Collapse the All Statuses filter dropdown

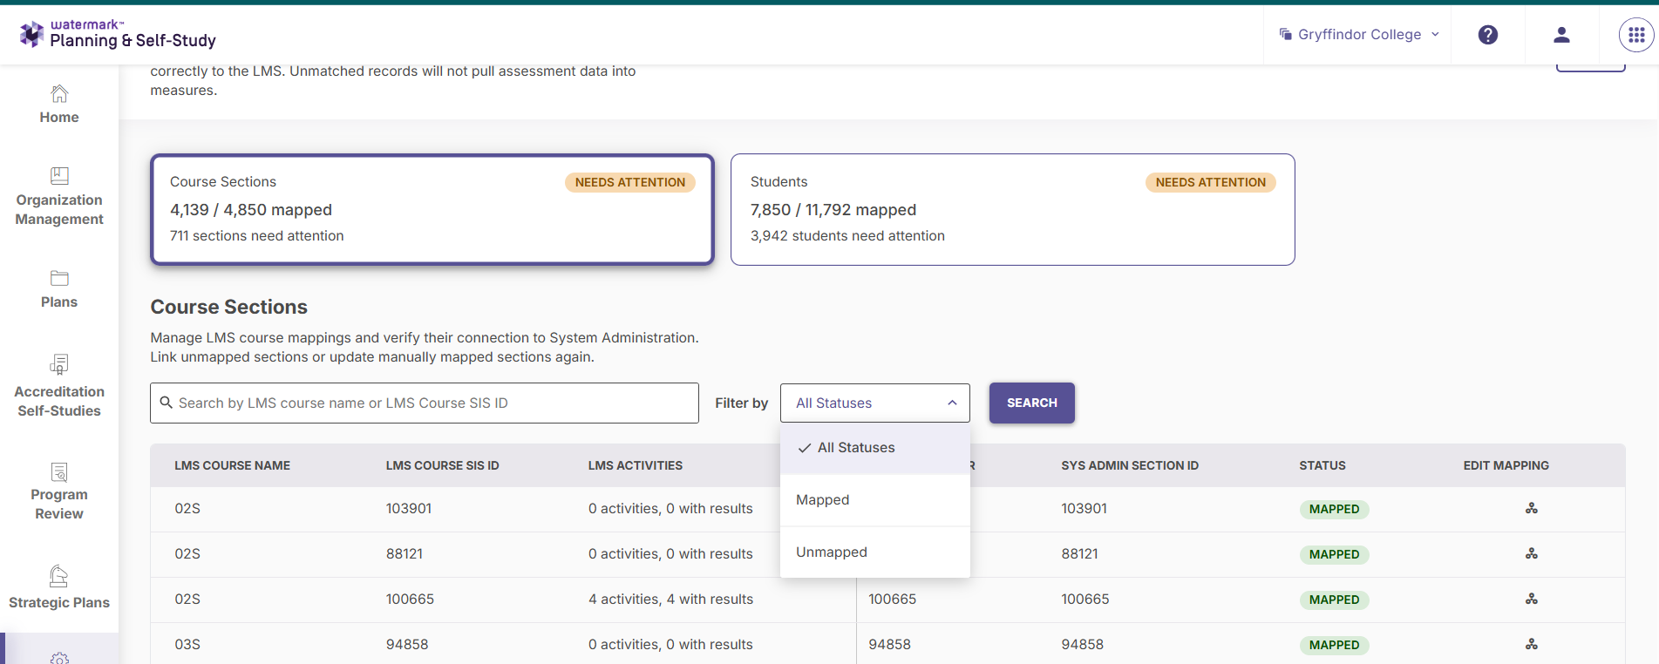click(874, 403)
